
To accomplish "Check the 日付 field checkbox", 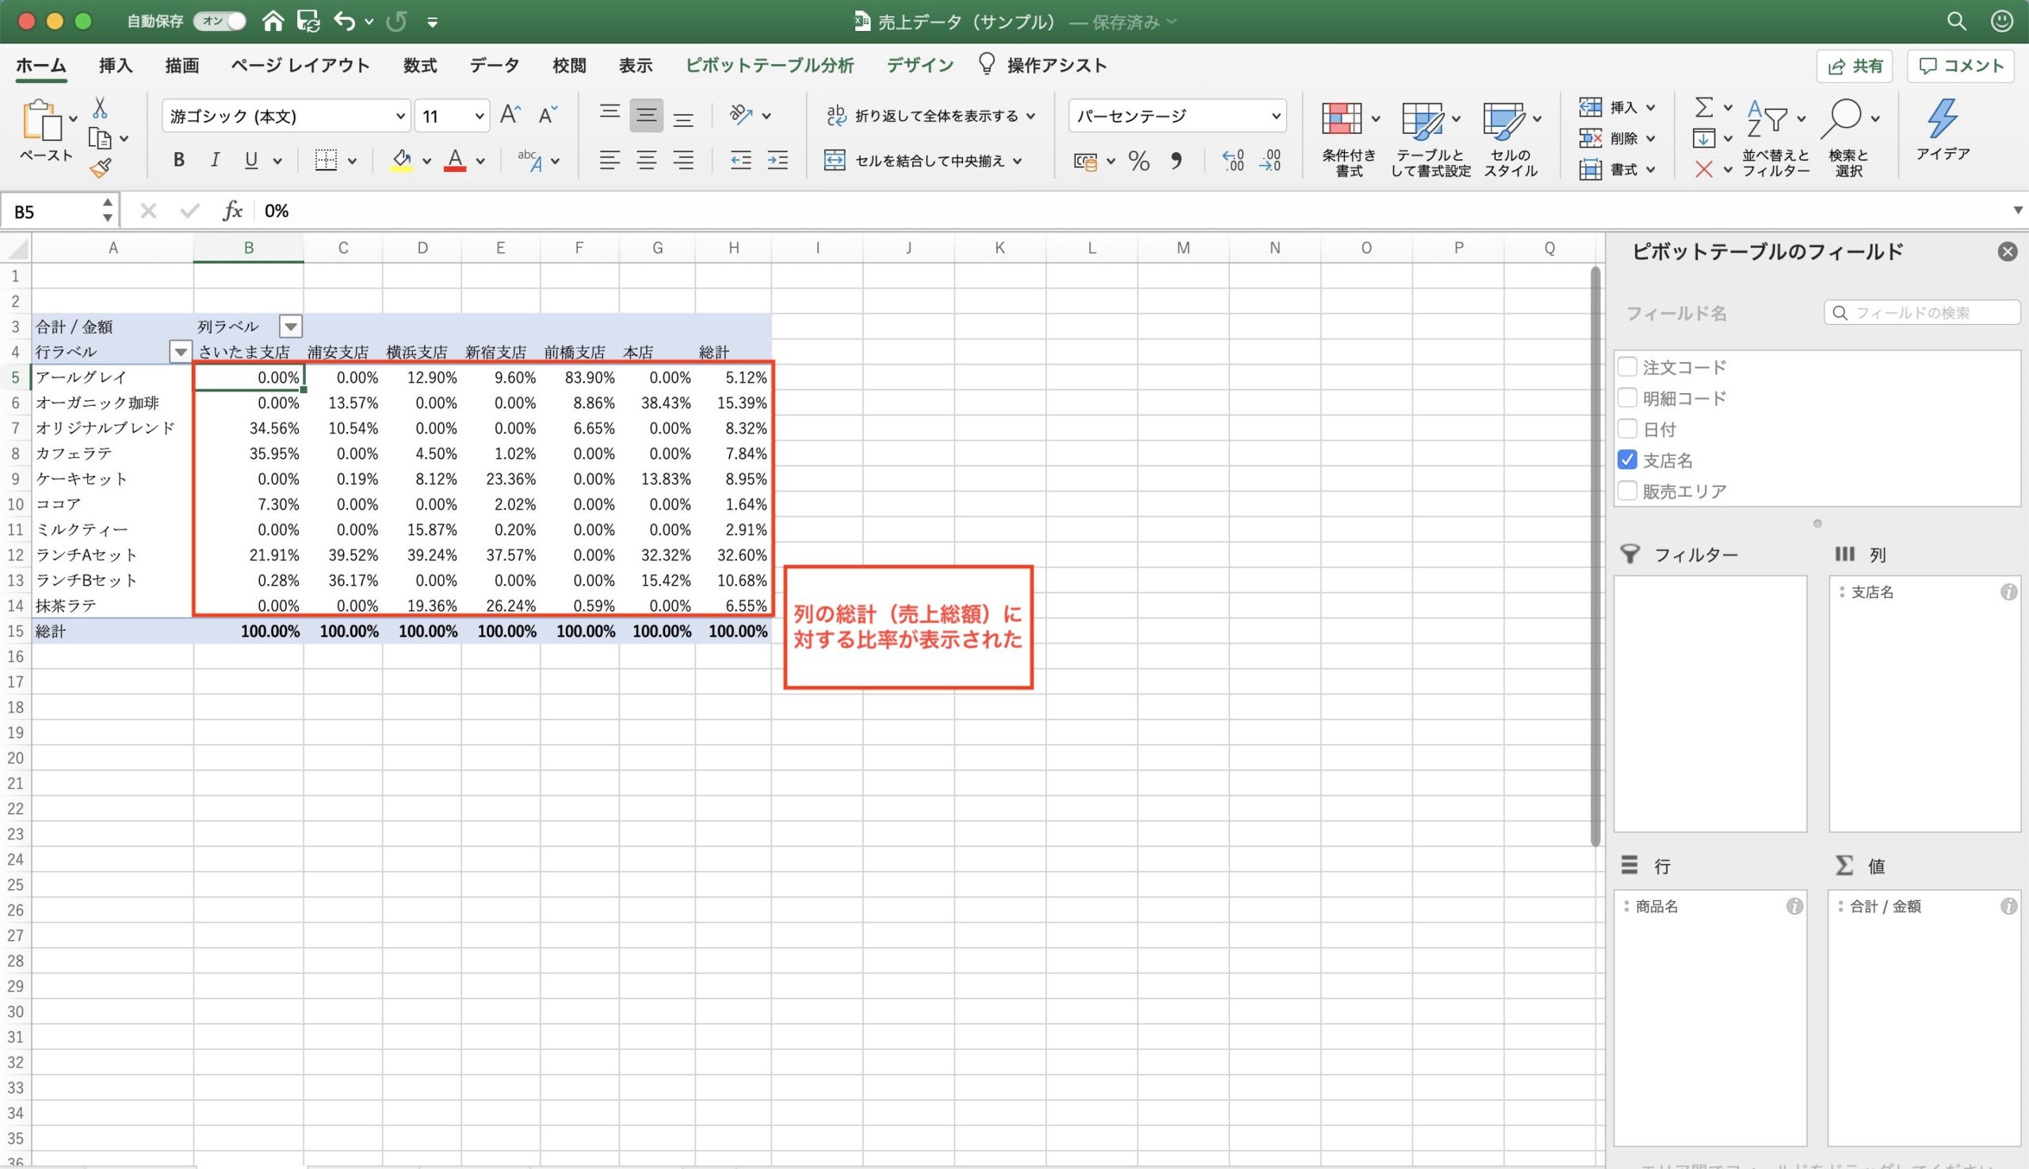I will (1626, 429).
